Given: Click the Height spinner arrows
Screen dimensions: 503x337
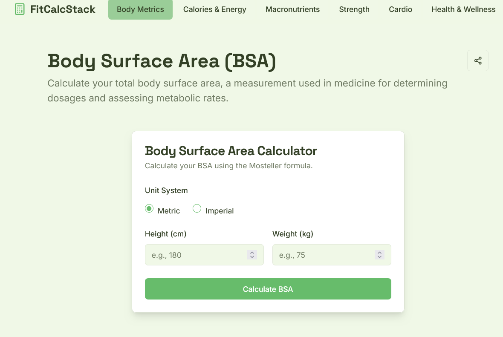Looking at the screenshot, I should [252, 255].
